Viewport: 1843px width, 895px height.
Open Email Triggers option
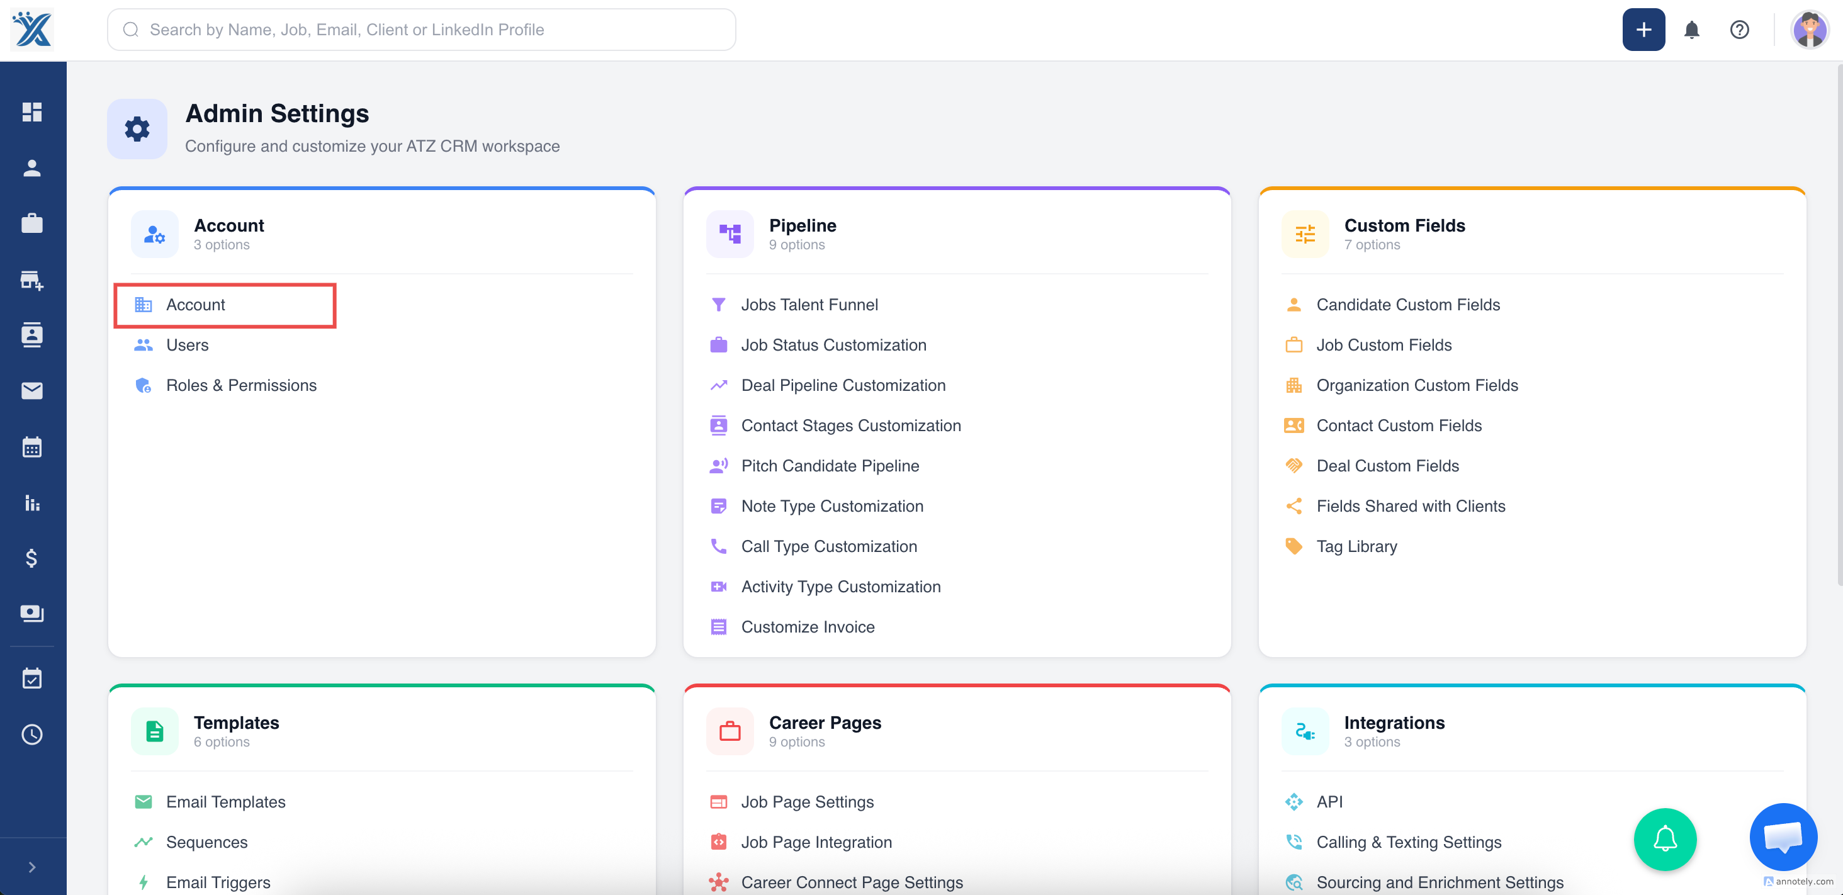tap(218, 883)
